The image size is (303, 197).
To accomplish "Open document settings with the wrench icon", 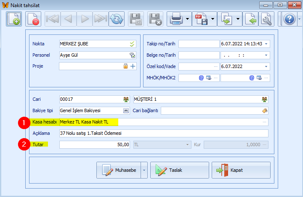I will pos(266,19).
